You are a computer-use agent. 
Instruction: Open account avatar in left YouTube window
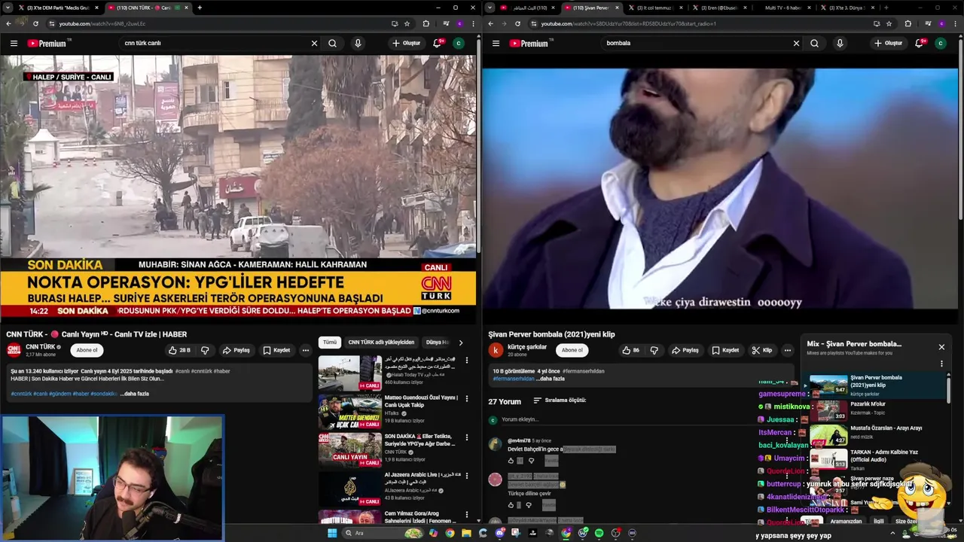point(458,43)
